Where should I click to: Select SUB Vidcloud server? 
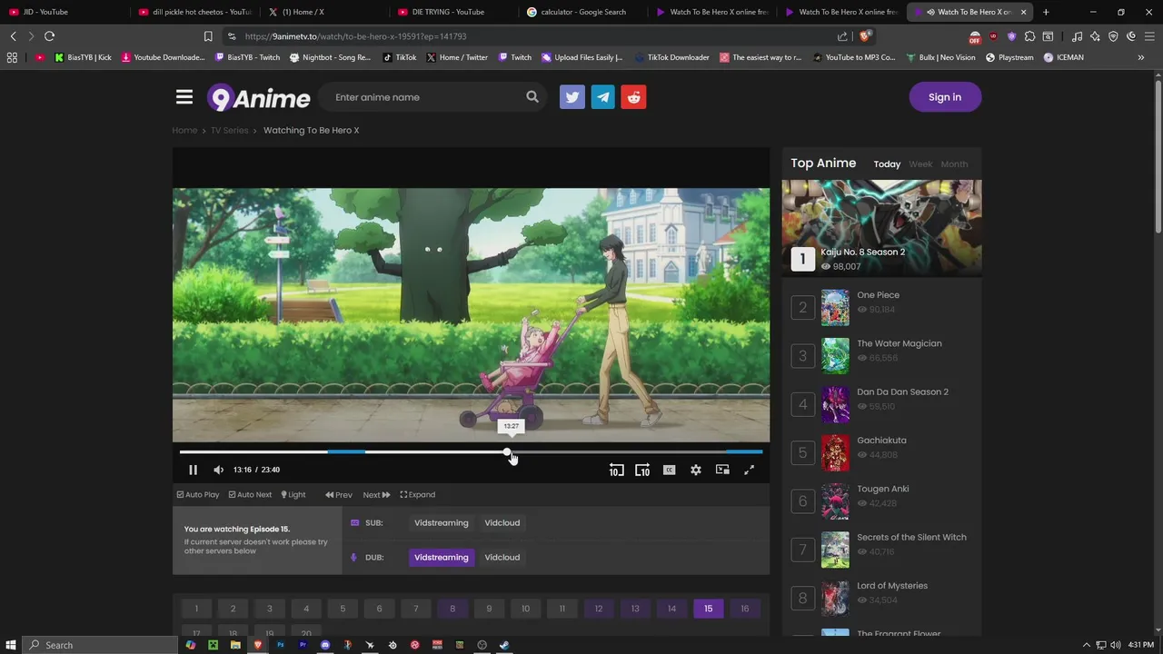tap(502, 523)
